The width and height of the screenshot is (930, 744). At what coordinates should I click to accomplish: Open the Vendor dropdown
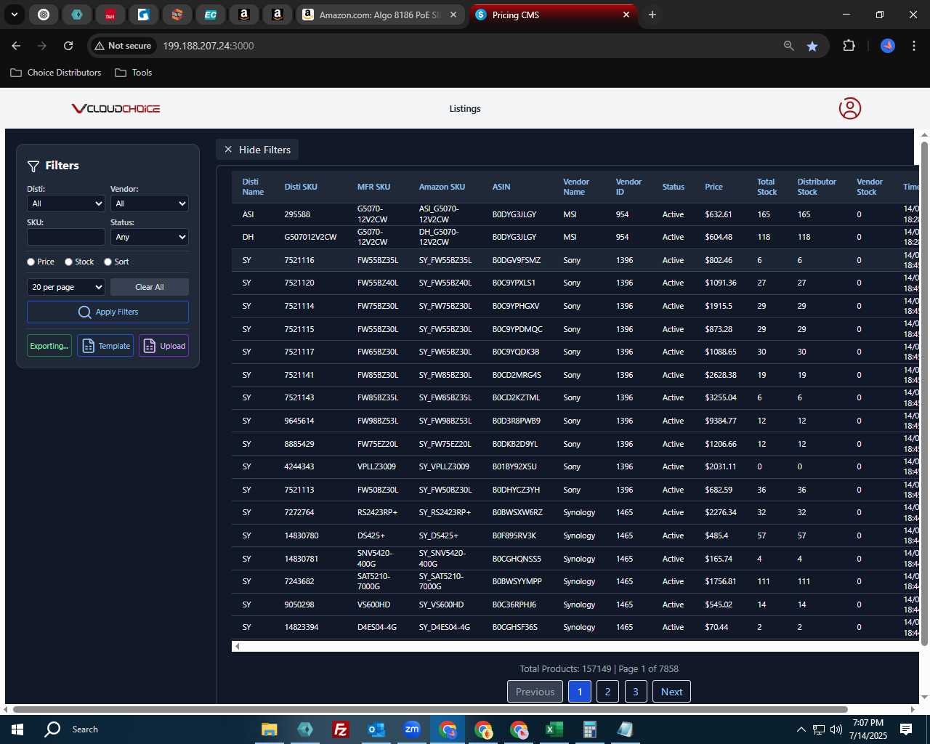click(x=150, y=203)
